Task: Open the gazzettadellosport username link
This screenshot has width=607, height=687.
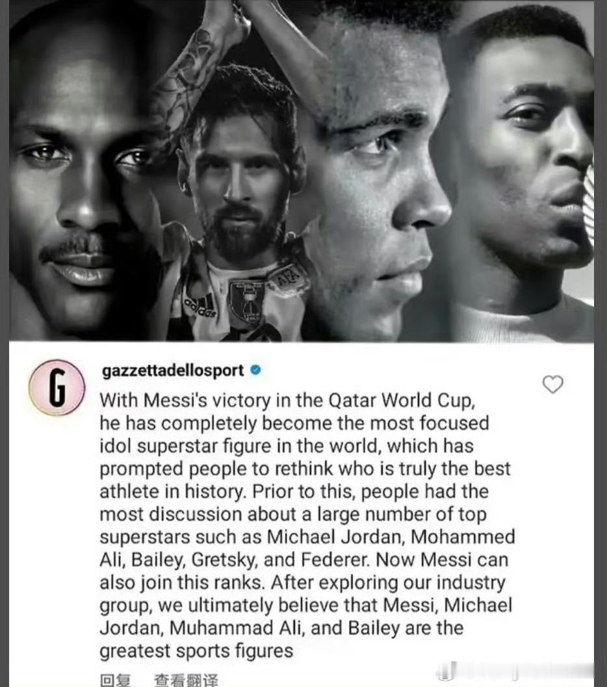Action: (173, 370)
